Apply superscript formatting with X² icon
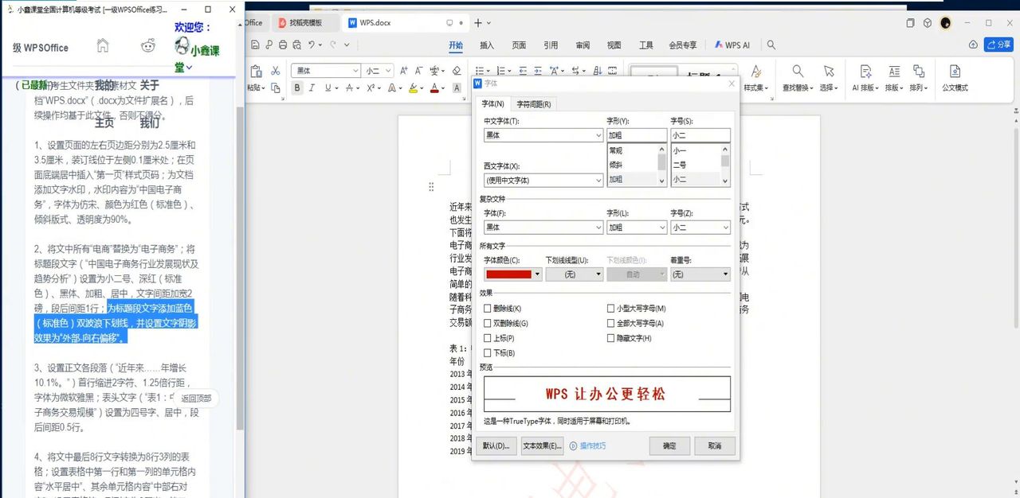The height and width of the screenshot is (498, 1020). 371,88
